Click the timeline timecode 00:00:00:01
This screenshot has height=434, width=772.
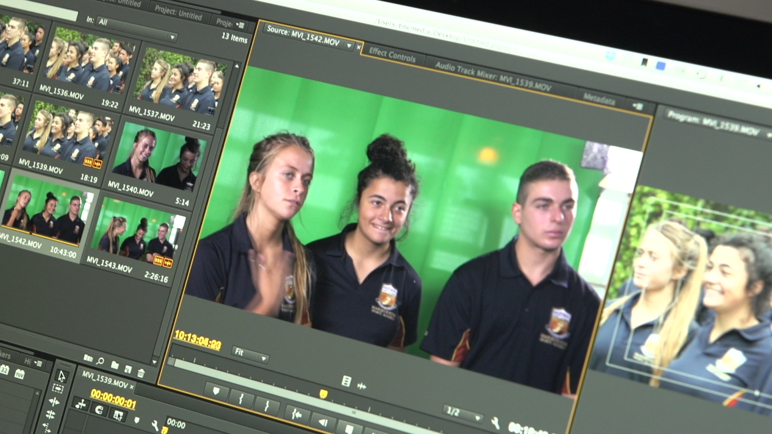click(x=113, y=399)
